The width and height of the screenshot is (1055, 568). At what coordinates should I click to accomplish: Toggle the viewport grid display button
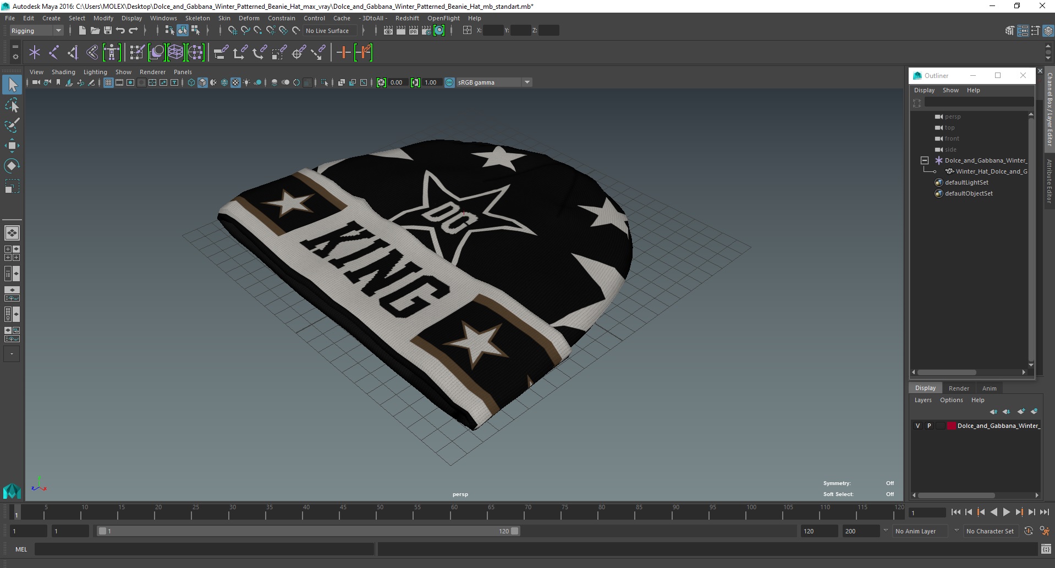point(108,82)
